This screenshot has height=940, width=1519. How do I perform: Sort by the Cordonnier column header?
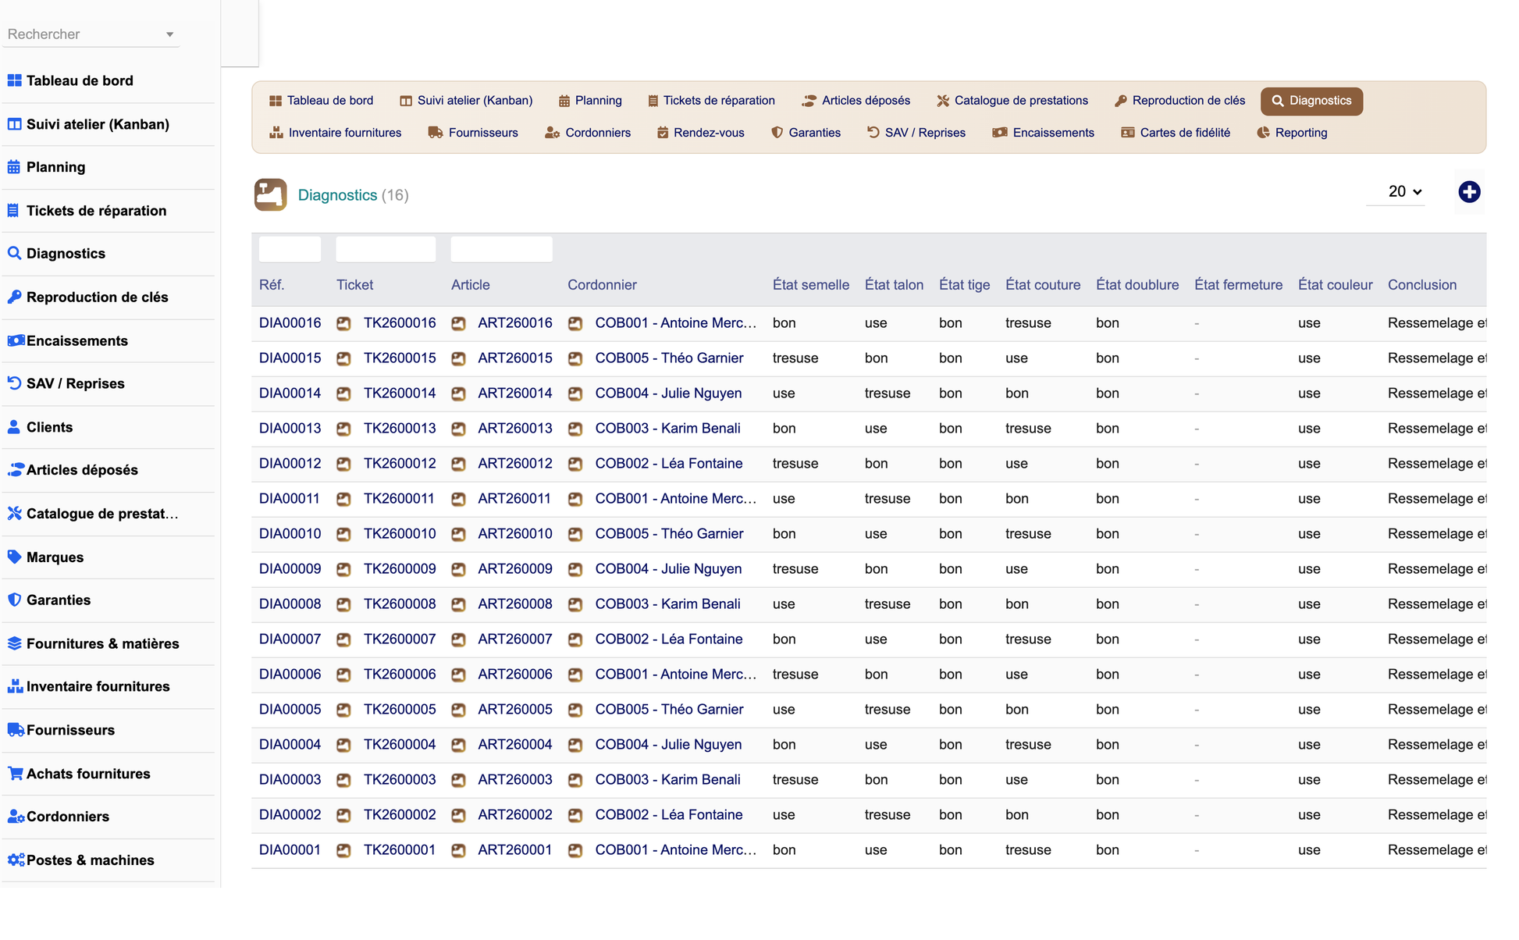tap(602, 285)
